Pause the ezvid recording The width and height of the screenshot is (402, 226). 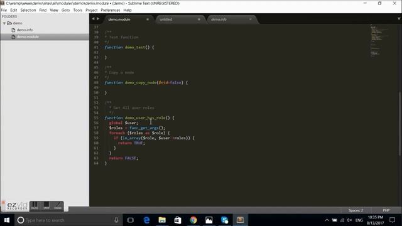point(35,206)
